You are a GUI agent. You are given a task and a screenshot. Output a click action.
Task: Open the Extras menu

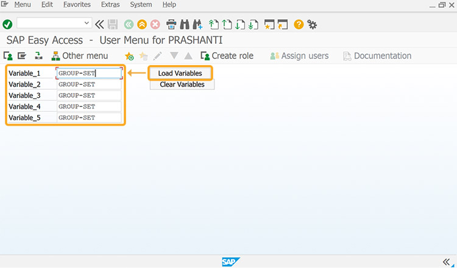click(x=110, y=5)
